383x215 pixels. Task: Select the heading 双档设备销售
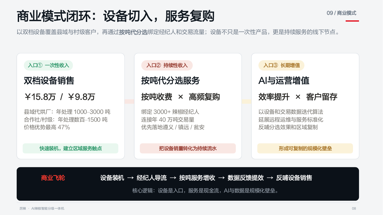[49, 81]
